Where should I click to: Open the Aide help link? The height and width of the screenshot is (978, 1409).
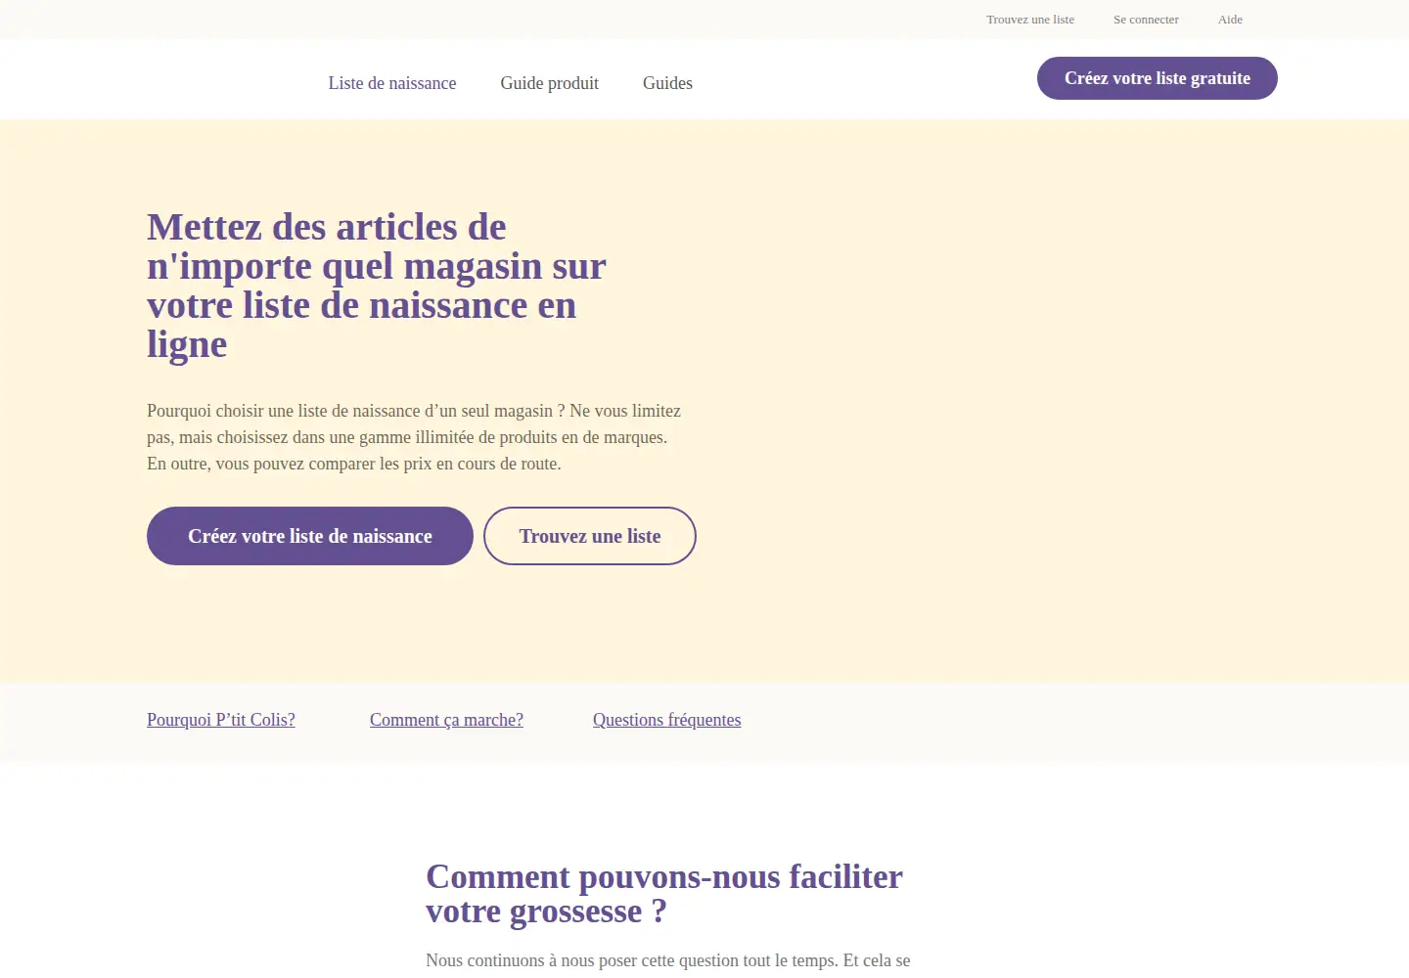click(x=1230, y=20)
